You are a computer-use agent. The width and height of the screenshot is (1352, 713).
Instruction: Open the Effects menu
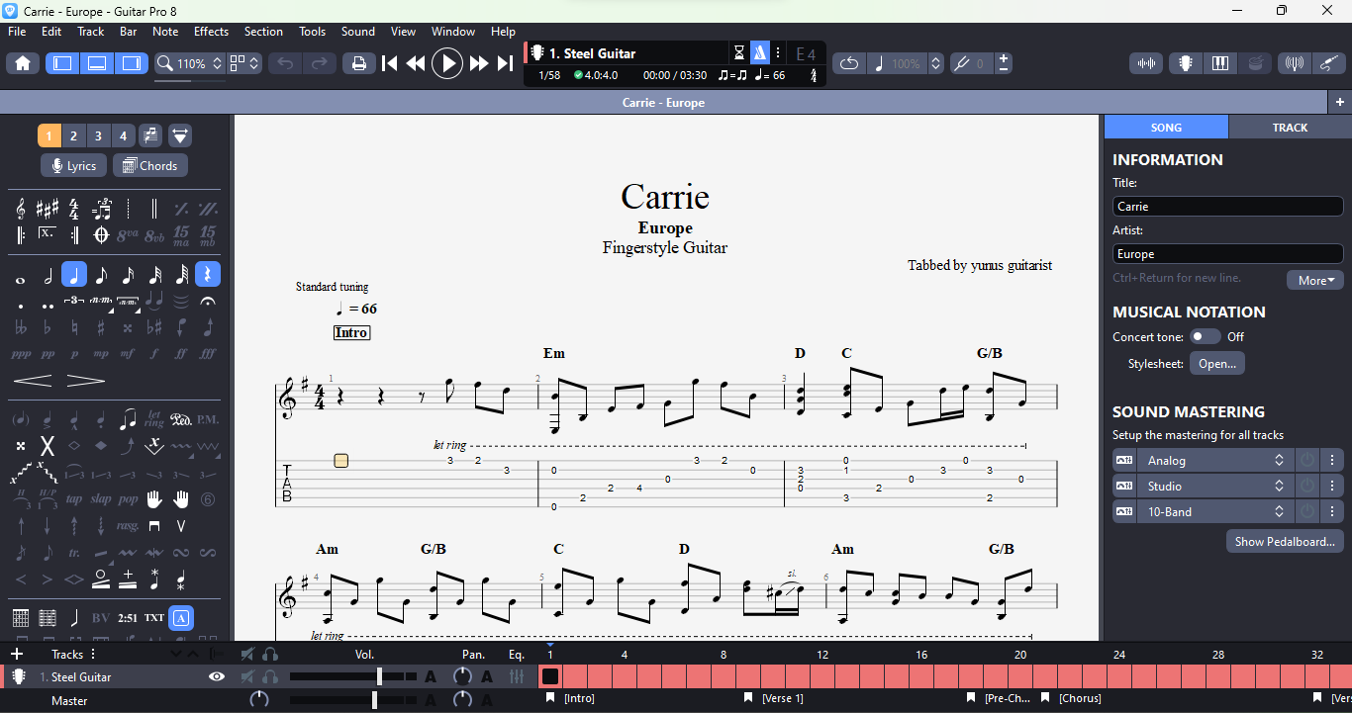(211, 32)
